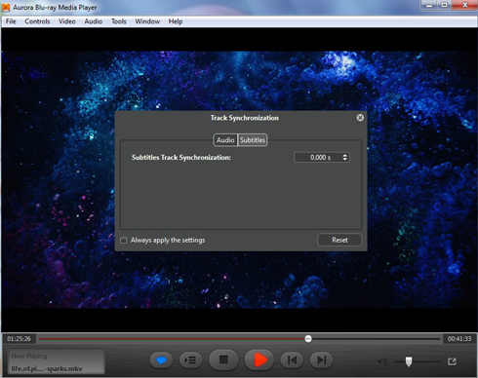Open the Controls menu
Viewport: 478px width, 378px height.
(37, 21)
